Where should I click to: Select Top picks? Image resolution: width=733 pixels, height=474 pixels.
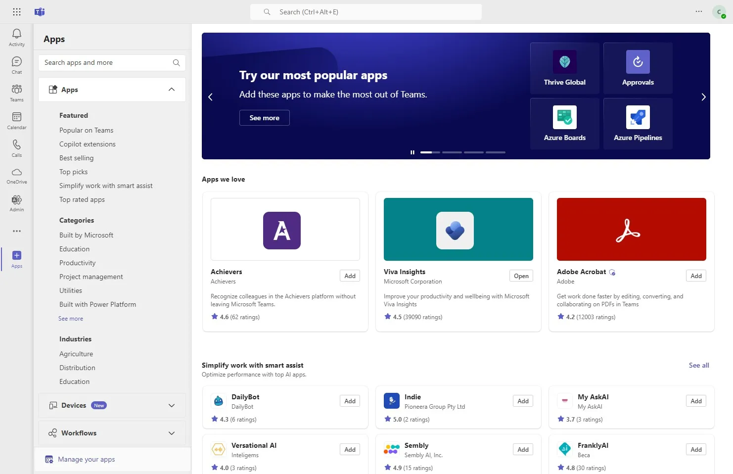click(74, 172)
